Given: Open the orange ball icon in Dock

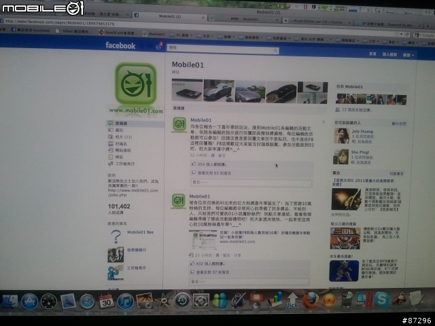Looking at the screenshot, I should 329,300.
